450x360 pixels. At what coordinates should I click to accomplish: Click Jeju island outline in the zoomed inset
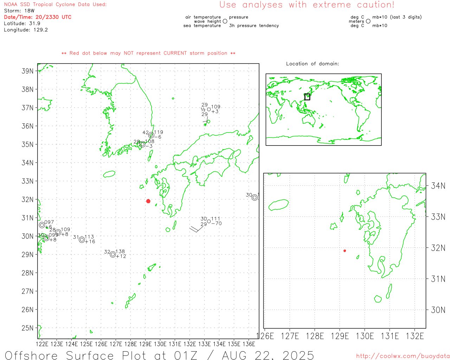pos(278,205)
